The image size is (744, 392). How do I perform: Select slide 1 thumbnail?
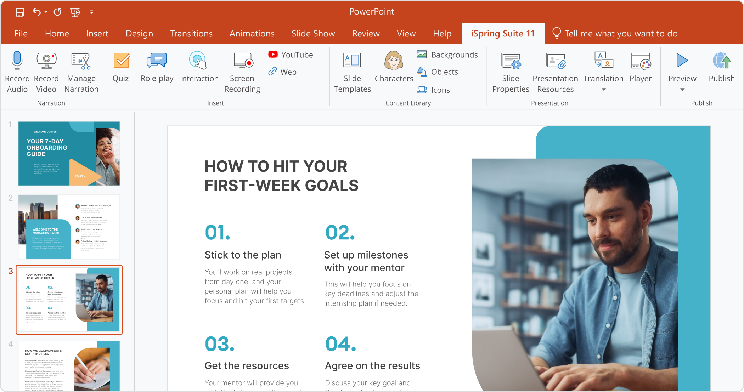pos(69,154)
